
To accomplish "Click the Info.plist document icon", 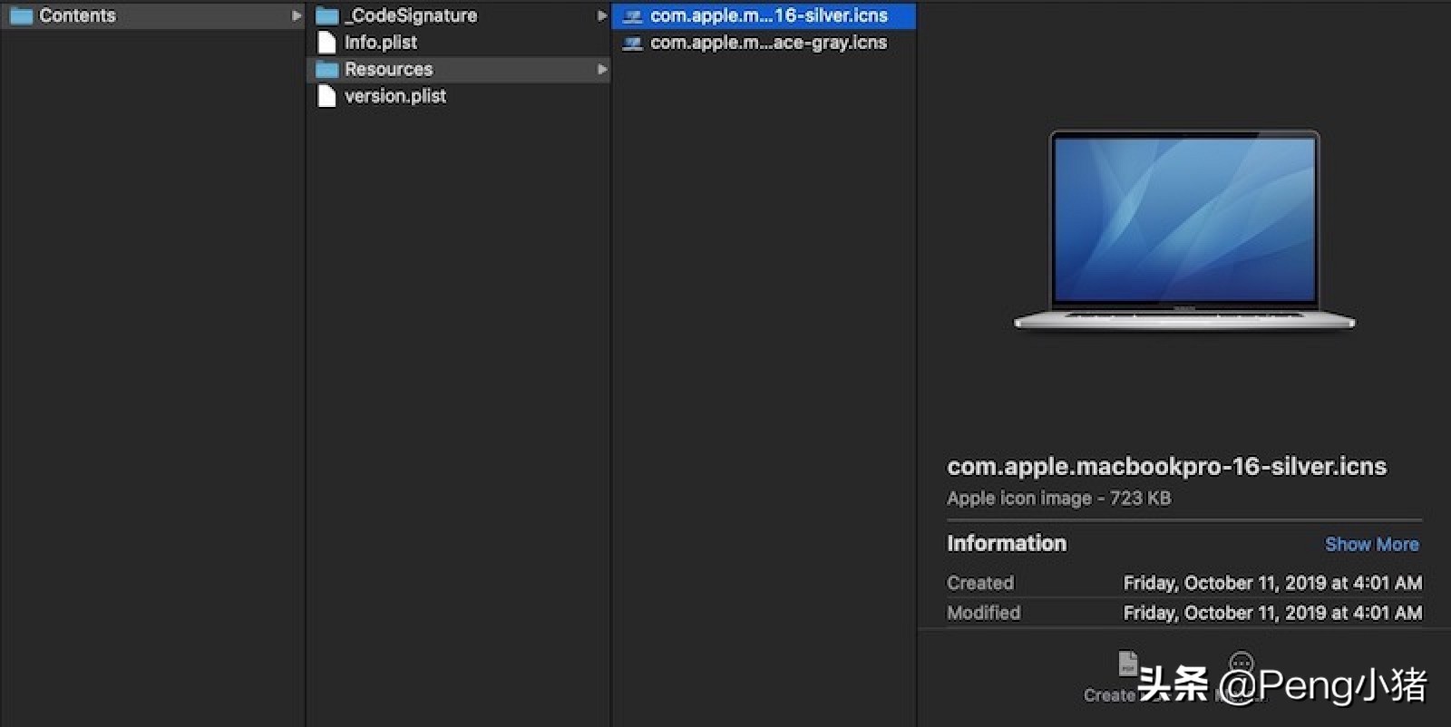I will click(326, 42).
